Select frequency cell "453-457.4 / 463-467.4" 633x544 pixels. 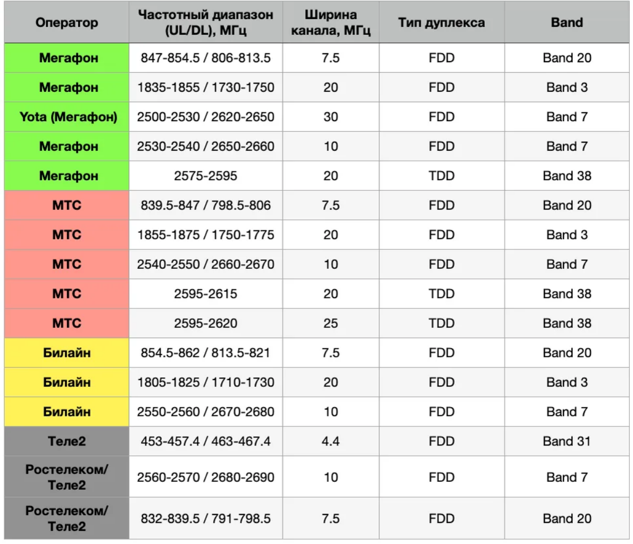click(x=206, y=441)
